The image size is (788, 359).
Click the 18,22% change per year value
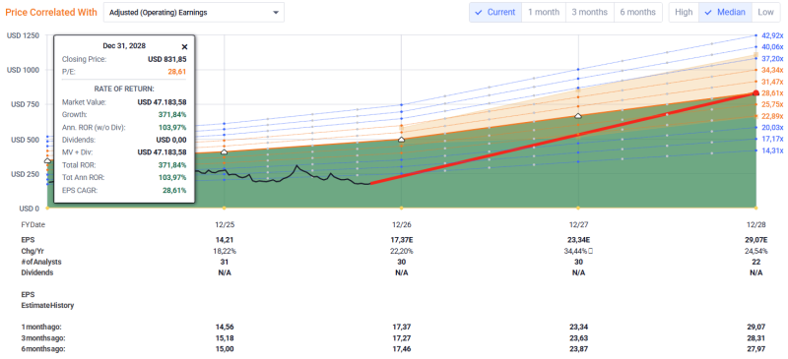(x=225, y=251)
